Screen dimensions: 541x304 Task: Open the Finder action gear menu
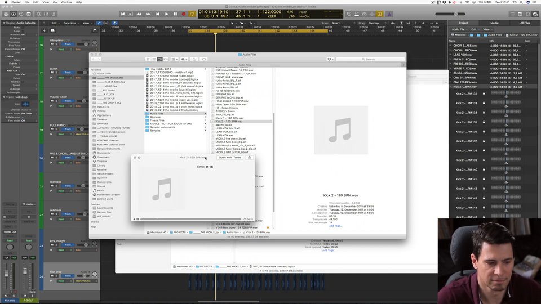tap(184, 59)
